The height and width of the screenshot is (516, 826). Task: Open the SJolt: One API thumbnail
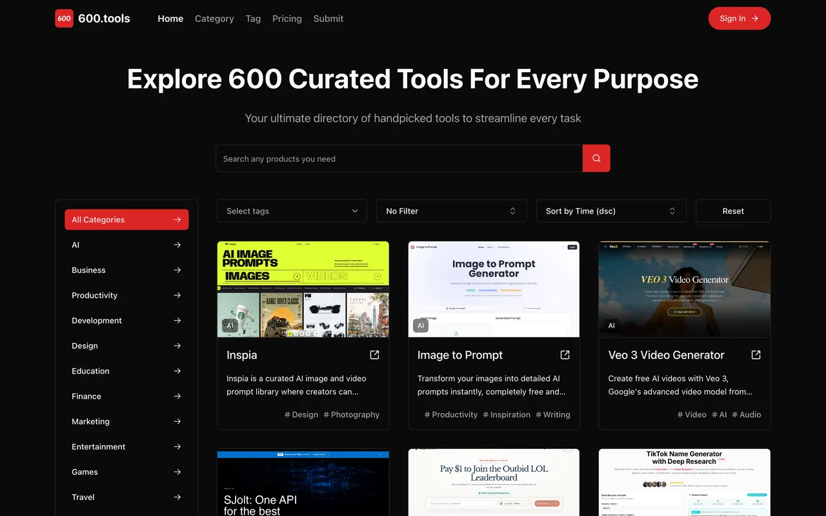303,482
